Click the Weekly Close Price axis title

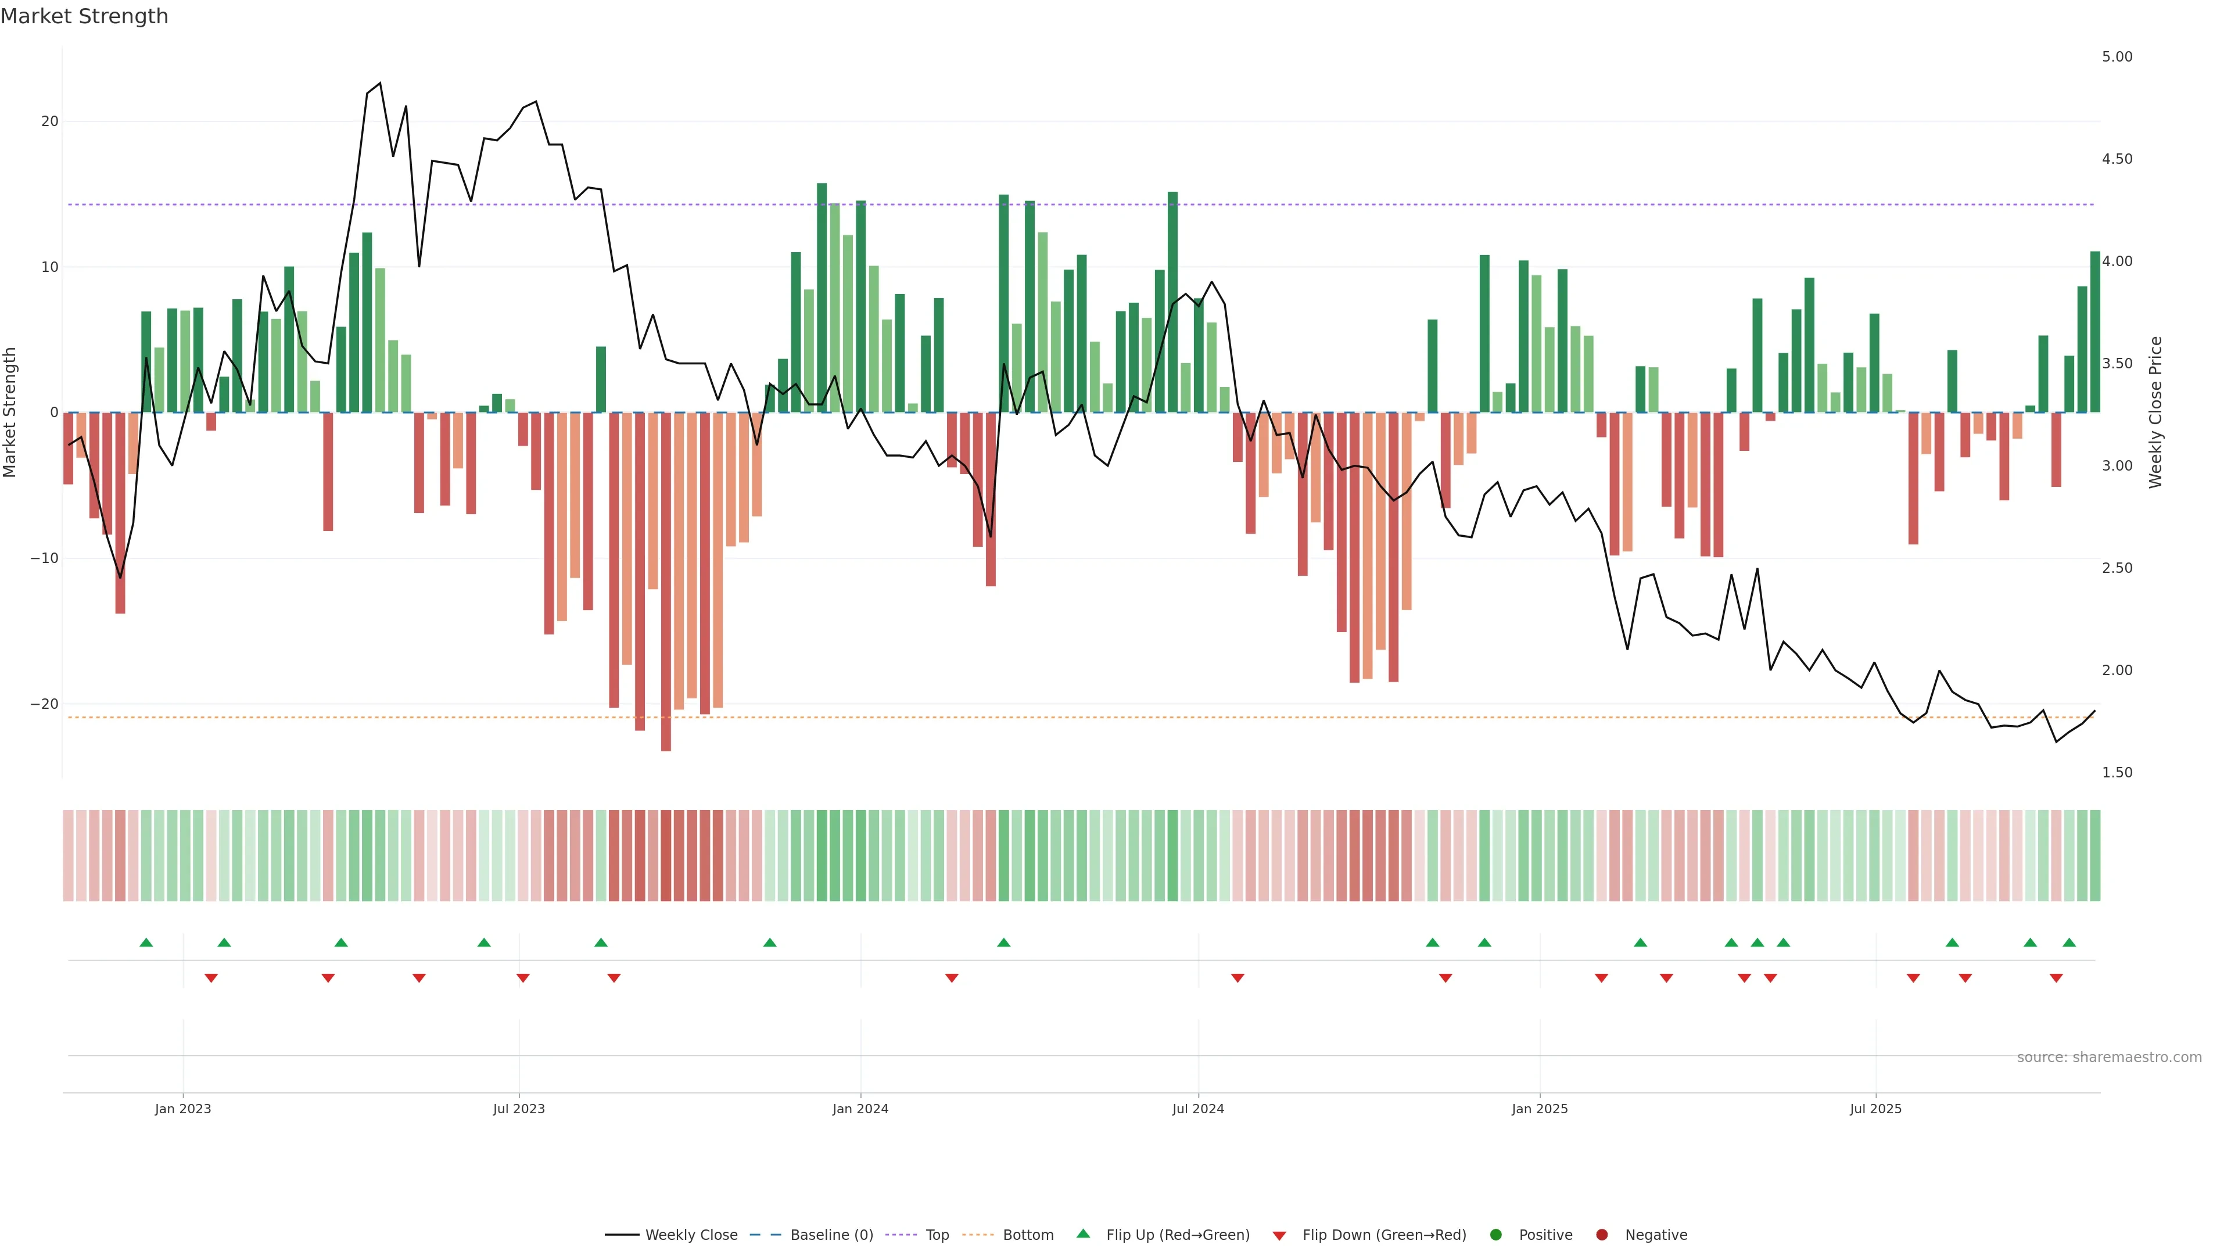pyautogui.click(x=2157, y=413)
